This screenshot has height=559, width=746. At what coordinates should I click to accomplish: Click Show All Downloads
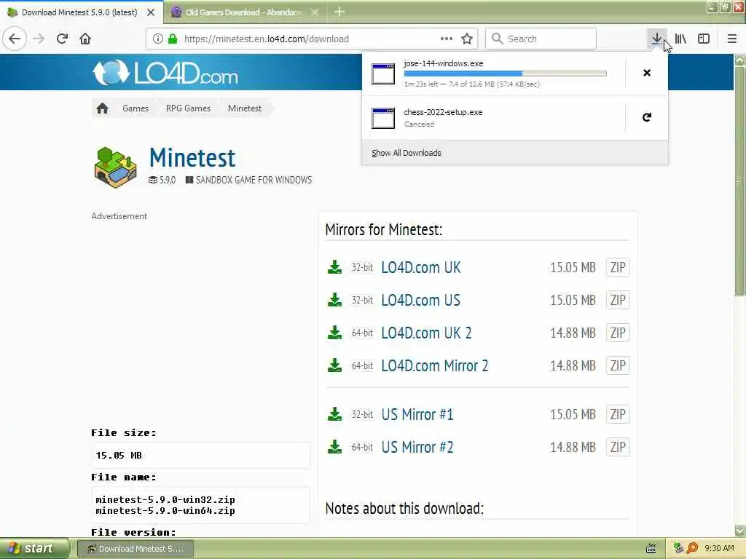(407, 153)
